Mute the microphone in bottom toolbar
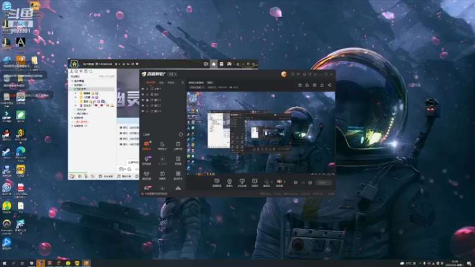The height and width of the screenshot is (267, 475). point(266,182)
